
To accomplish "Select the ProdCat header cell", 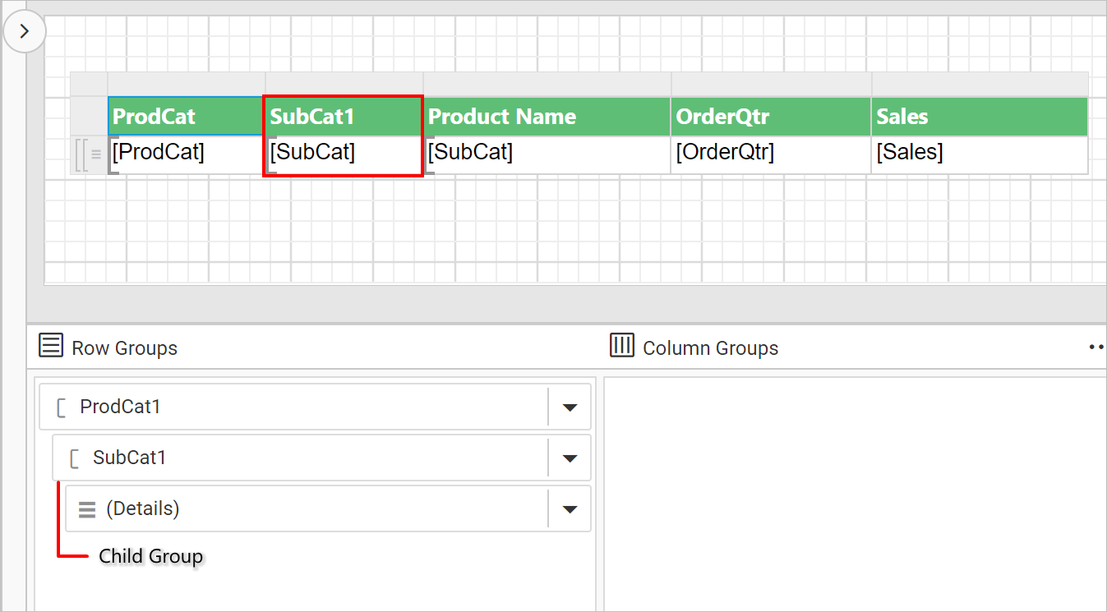I will (x=186, y=117).
